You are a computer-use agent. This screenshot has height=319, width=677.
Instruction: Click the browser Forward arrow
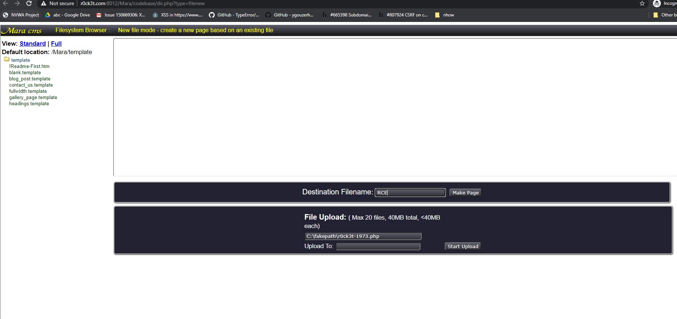pos(17,3)
